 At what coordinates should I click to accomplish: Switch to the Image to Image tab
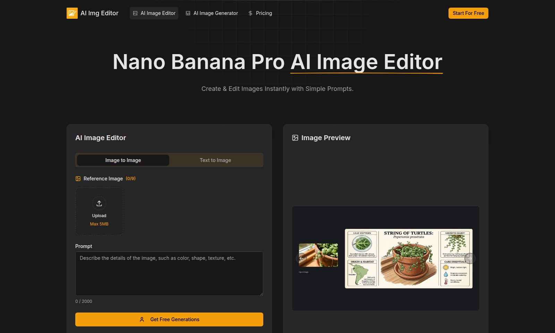click(x=123, y=160)
